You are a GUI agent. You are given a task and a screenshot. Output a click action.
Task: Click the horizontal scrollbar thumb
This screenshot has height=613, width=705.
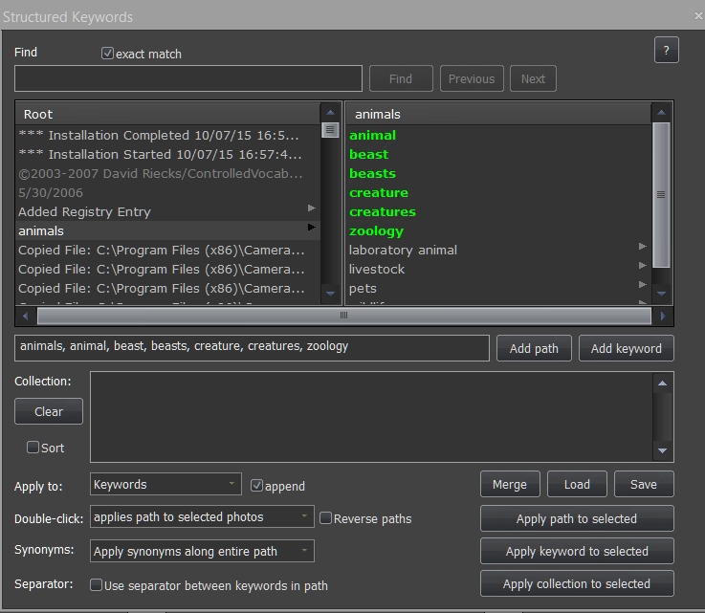(x=344, y=316)
